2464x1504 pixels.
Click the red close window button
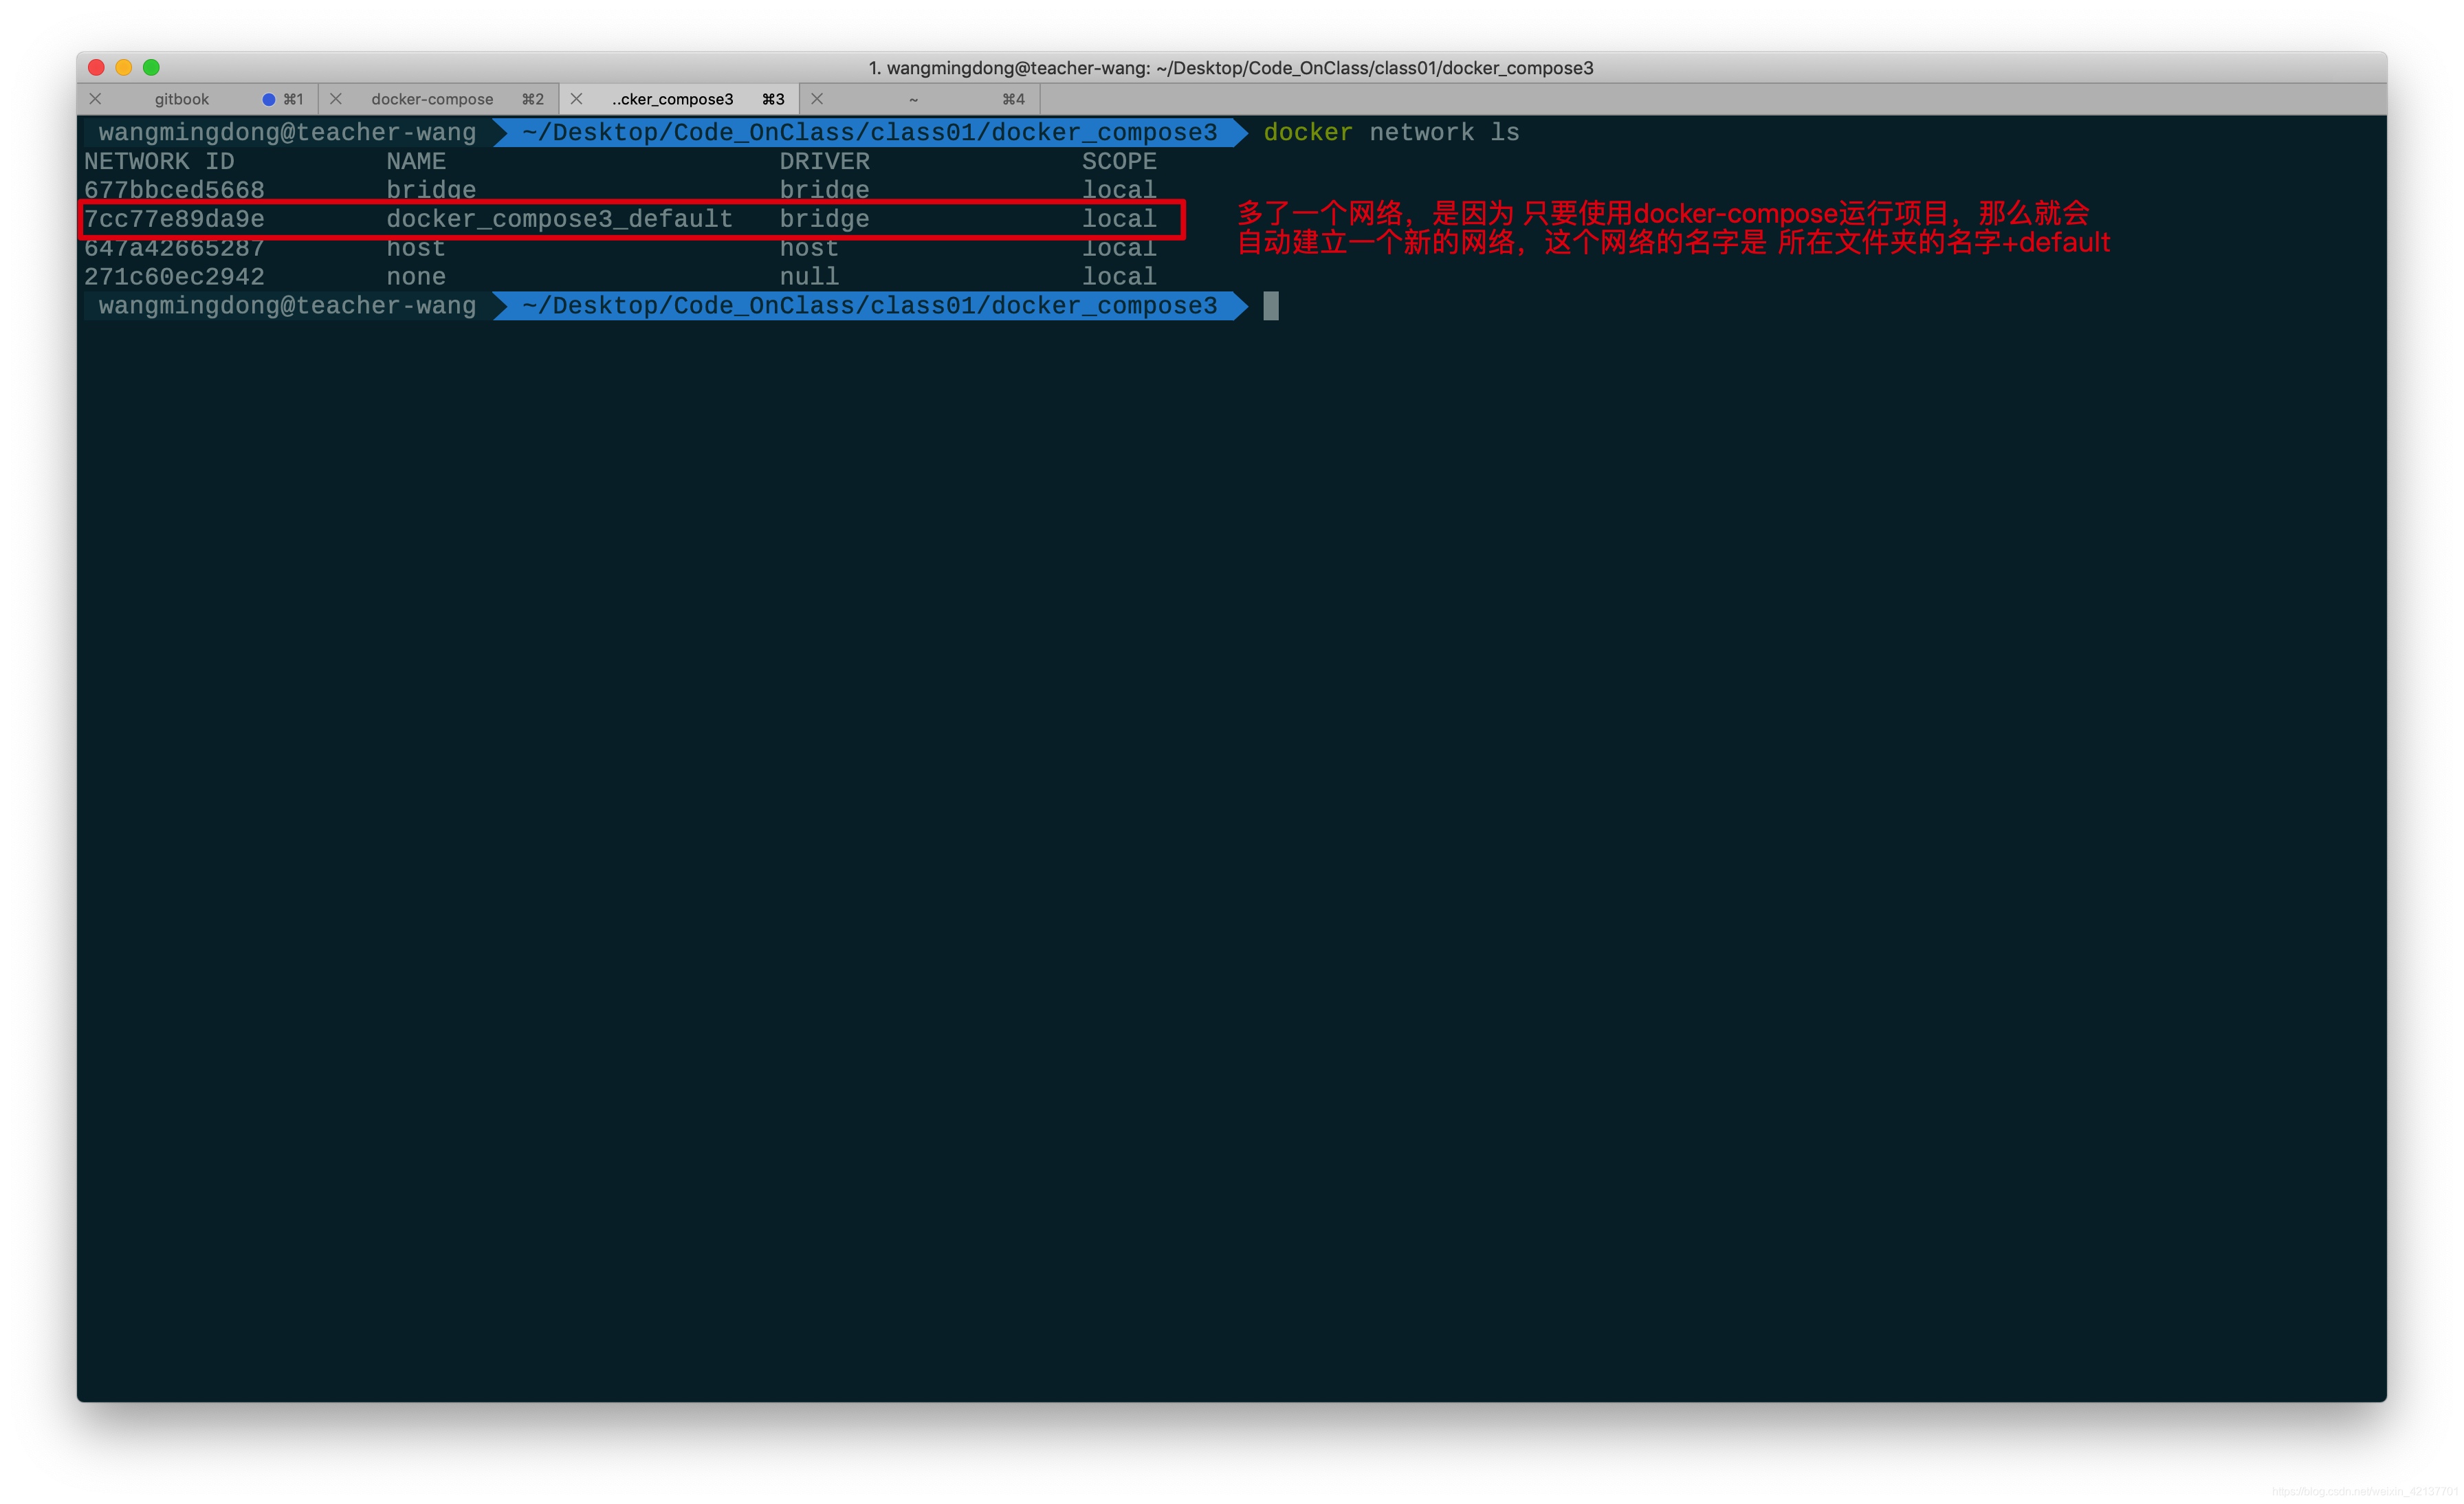[96, 67]
